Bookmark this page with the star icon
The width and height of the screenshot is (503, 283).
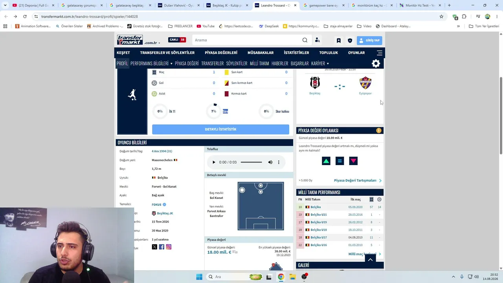tap(441, 17)
